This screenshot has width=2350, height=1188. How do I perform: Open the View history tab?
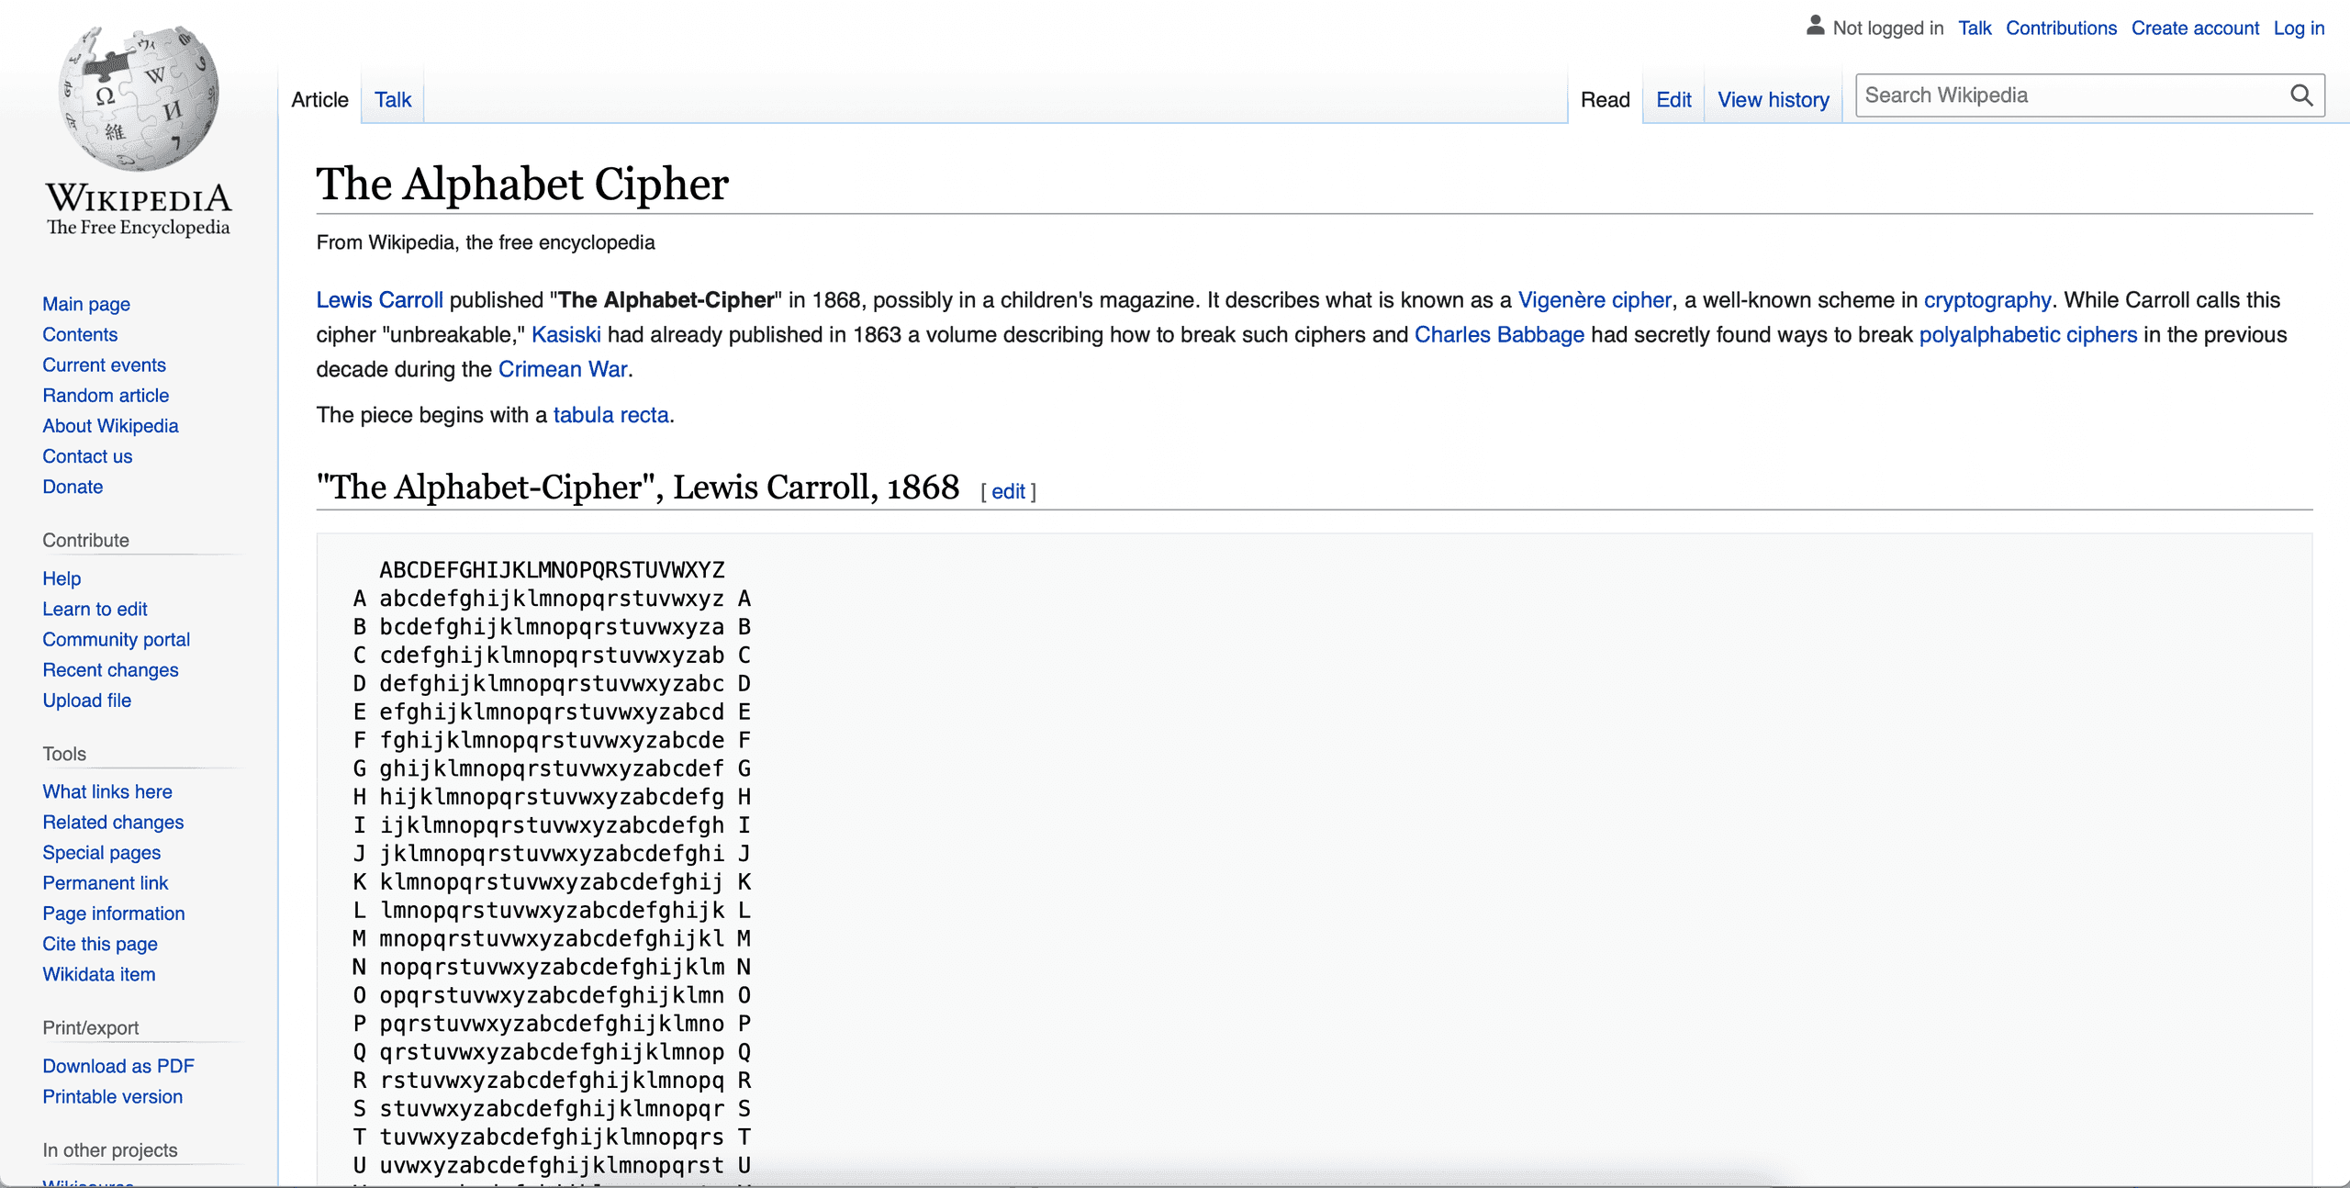pos(1773,99)
